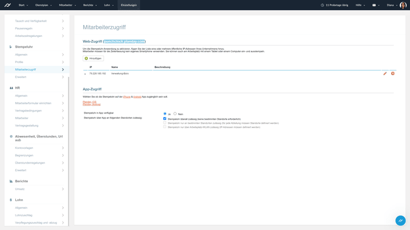Select the 'Nein' radio button

point(175,114)
